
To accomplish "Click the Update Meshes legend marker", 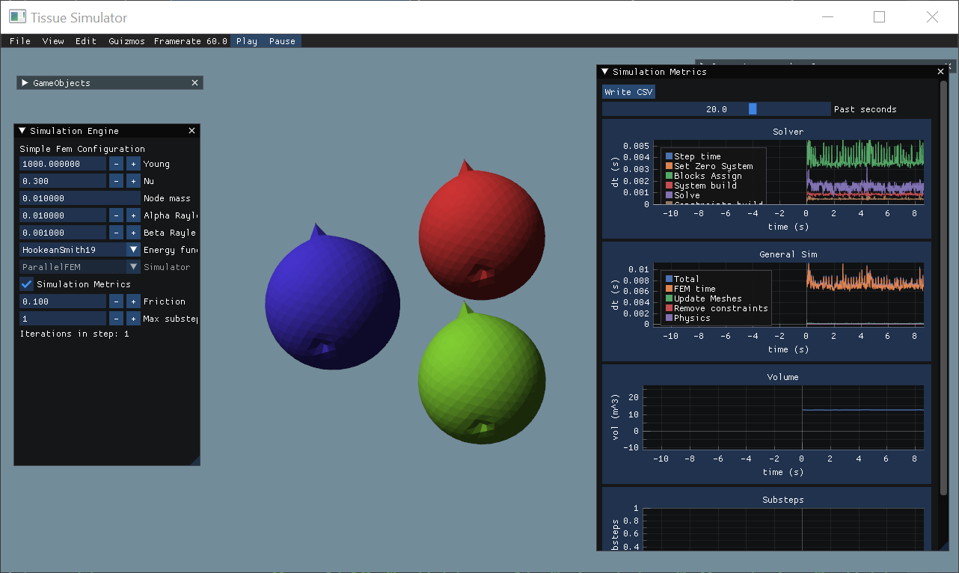I will (670, 298).
